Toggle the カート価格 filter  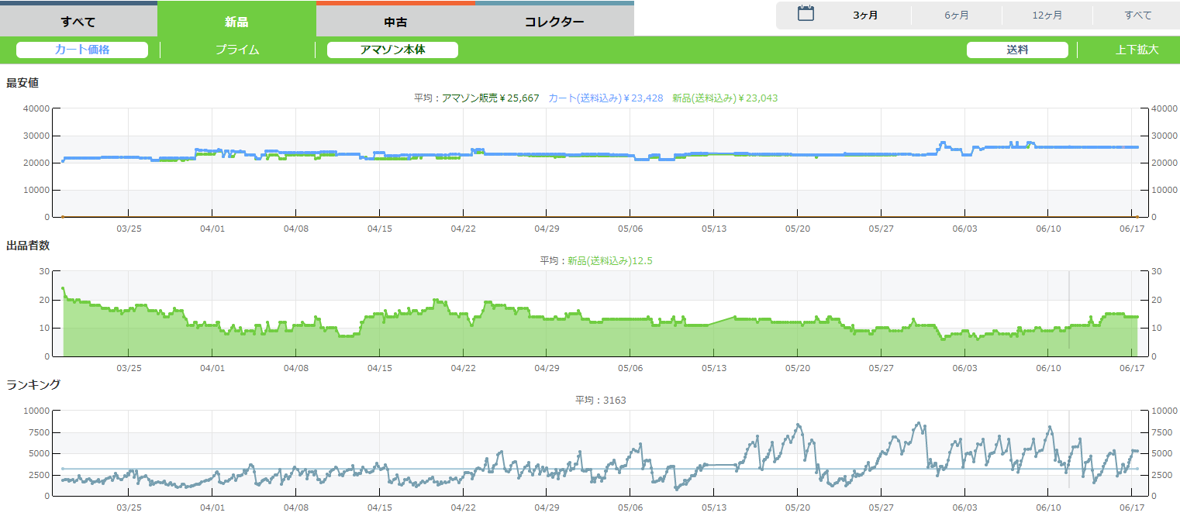click(82, 50)
